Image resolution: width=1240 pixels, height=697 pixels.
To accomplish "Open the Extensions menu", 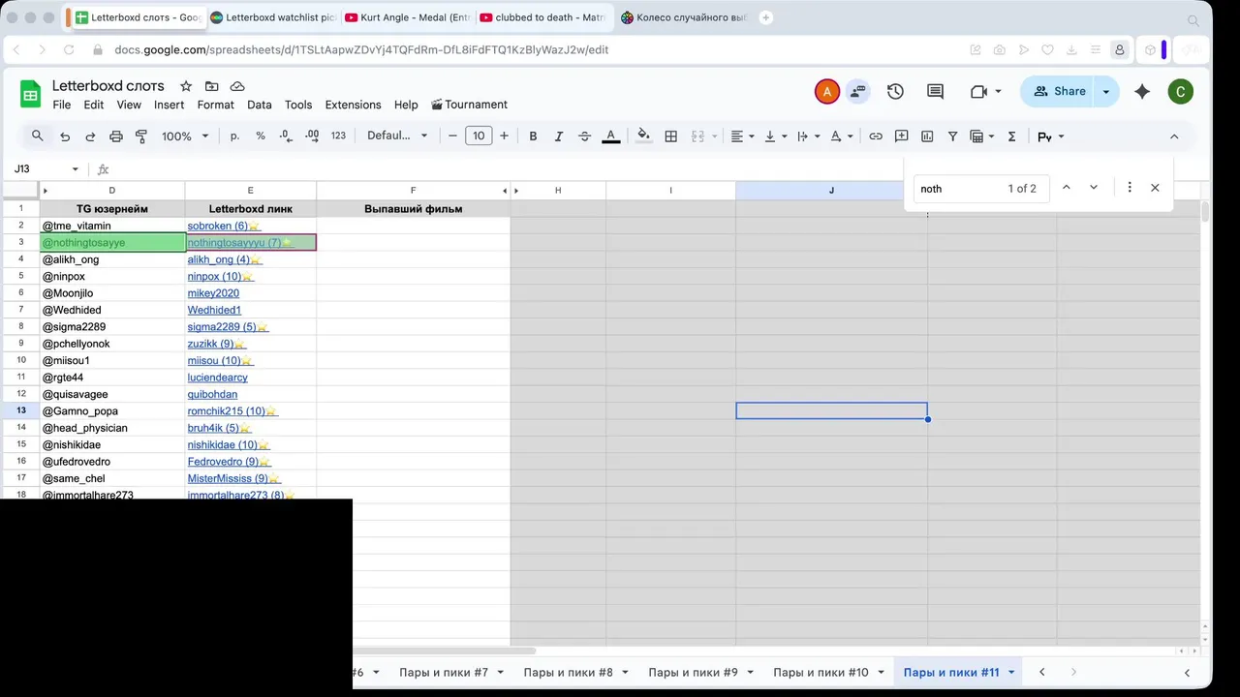I will coord(353,105).
